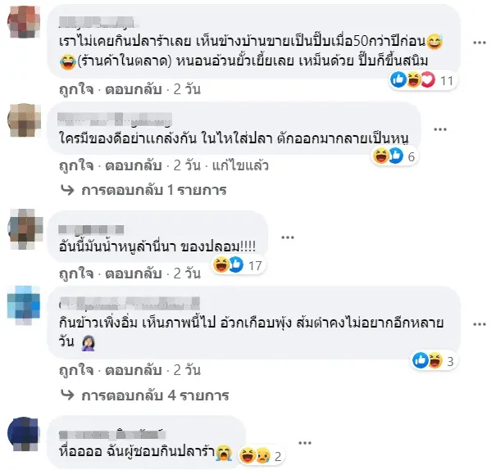Viewport: 496px width, 470px height.
Task: View reactions counting 11 on first comment
Action: pyautogui.click(x=422, y=80)
